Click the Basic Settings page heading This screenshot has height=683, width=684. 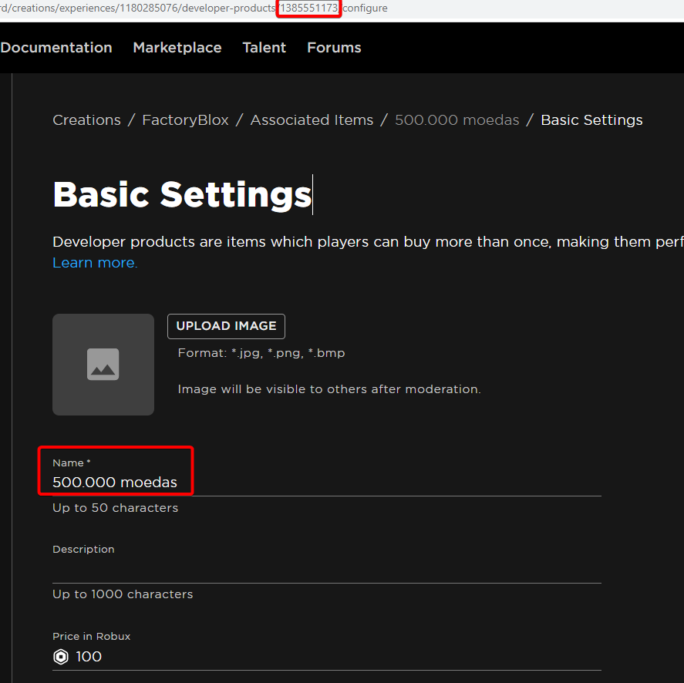(182, 194)
